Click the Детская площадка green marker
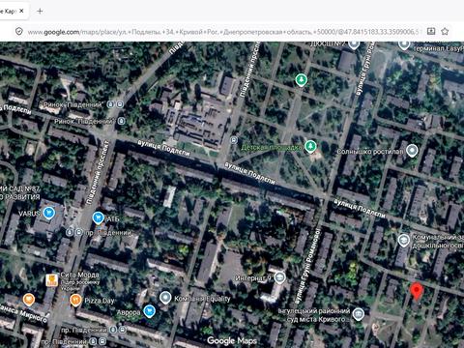The height and width of the screenshot is (348, 464). (x=310, y=146)
